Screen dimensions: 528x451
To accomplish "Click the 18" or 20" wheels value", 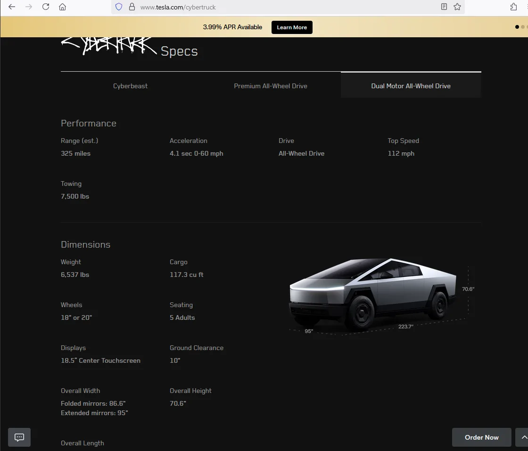I will click(76, 317).
